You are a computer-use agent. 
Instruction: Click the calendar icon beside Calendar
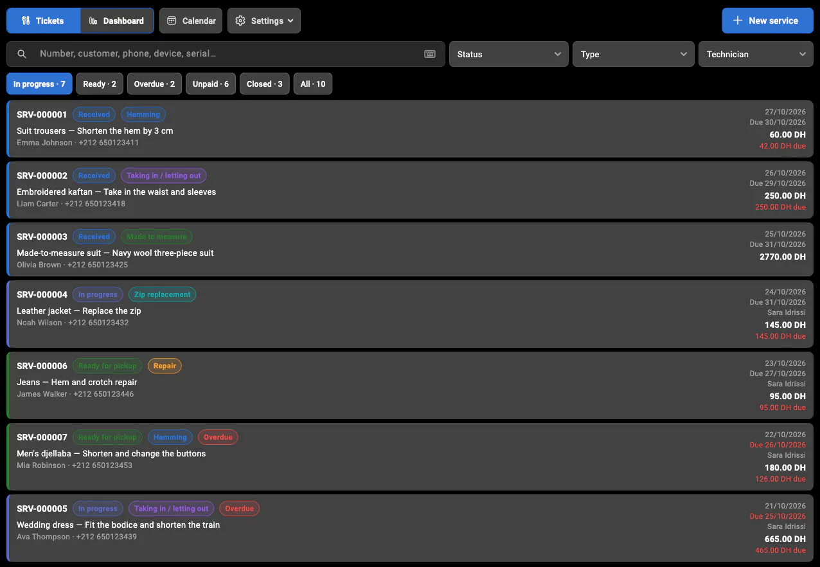[172, 21]
